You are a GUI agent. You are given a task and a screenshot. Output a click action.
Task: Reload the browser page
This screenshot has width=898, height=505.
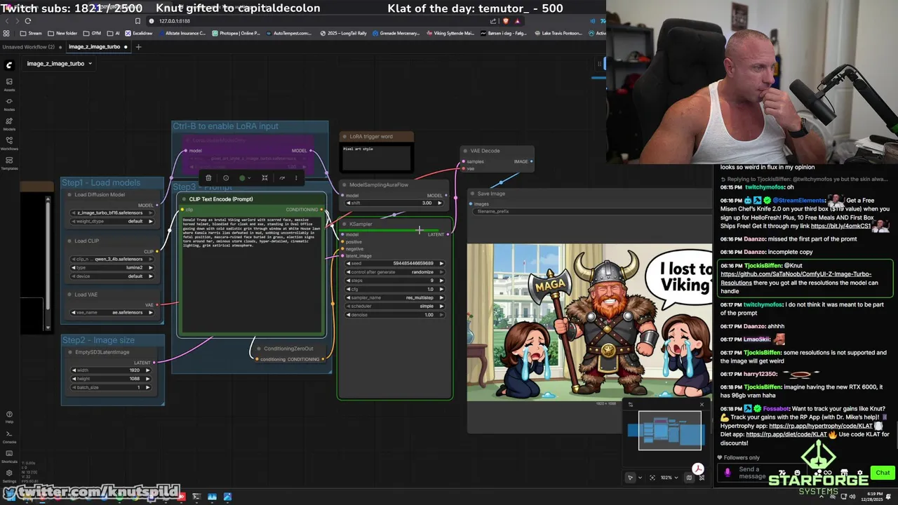coord(28,21)
